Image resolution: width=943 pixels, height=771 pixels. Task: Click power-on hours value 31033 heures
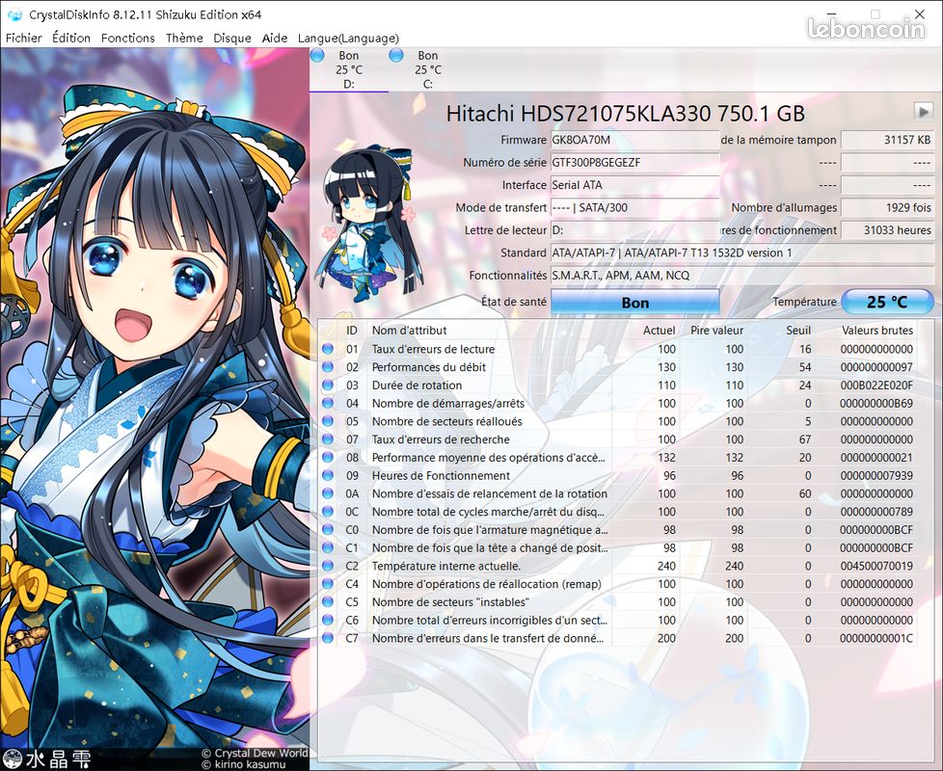[887, 230]
